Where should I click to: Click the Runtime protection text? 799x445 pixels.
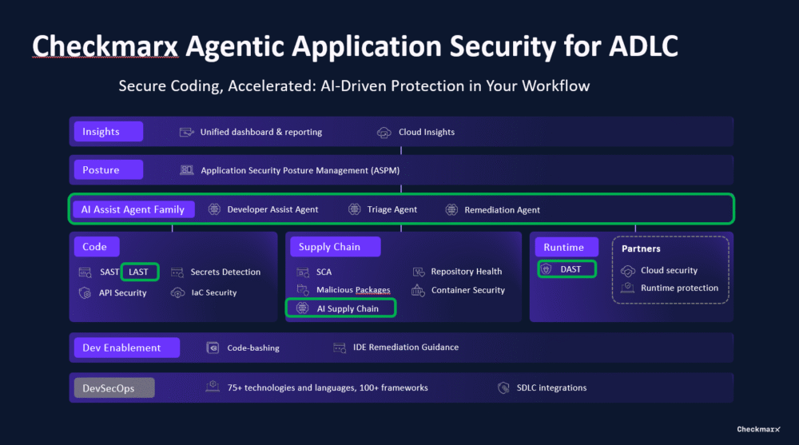pyautogui.click(x=680, y=288)
